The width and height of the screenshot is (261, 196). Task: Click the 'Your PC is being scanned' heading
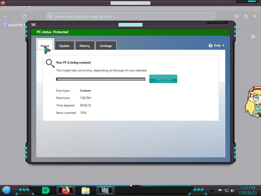tap(73, 63)
